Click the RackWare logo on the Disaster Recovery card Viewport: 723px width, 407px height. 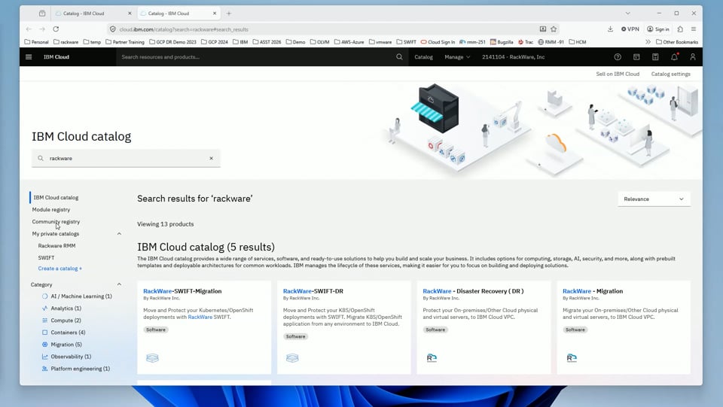pos(432,358)
